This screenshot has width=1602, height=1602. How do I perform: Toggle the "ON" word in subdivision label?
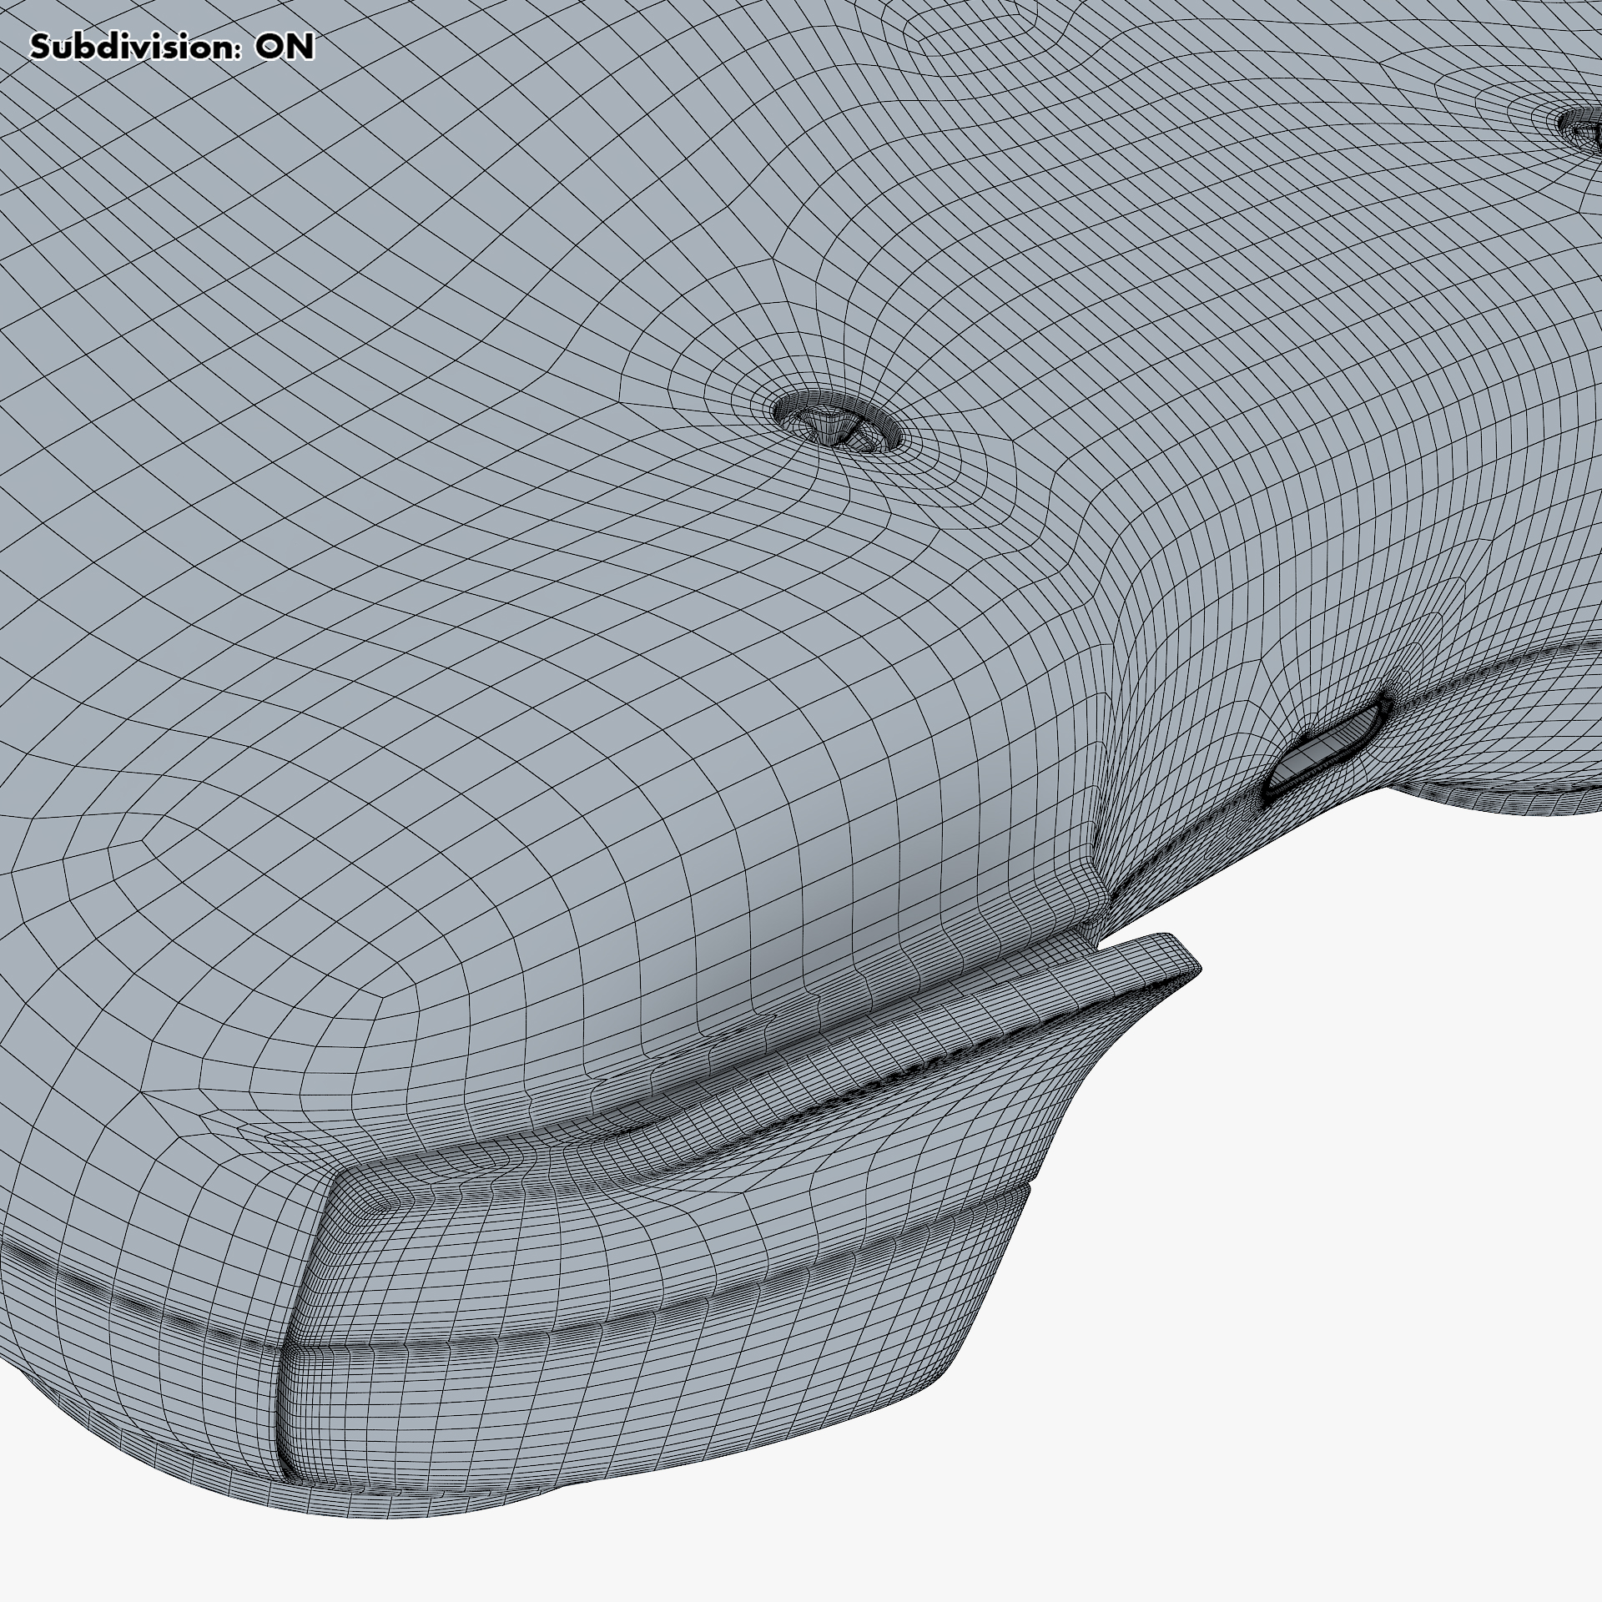pos(285,48)
